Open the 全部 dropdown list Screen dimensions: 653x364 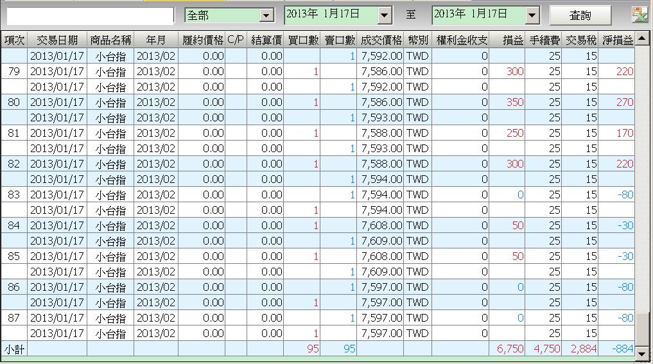(266, 15)
